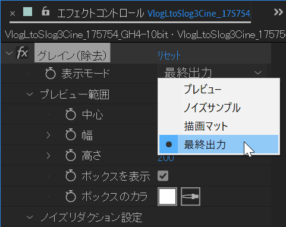The height and width of the screenshot is (227, 286).
Task: Toggle stopwatch for ボックスを表示
Action: pos(71,176)
